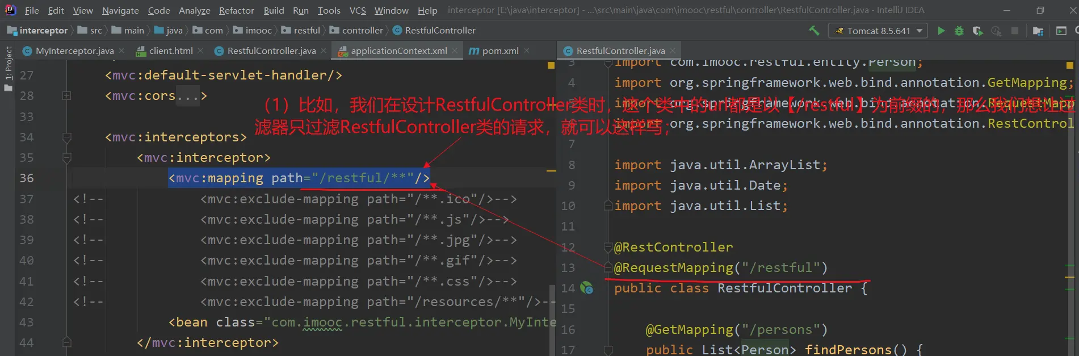
Task: Click the gutter icon beside line 14
Action: [587, 288]
